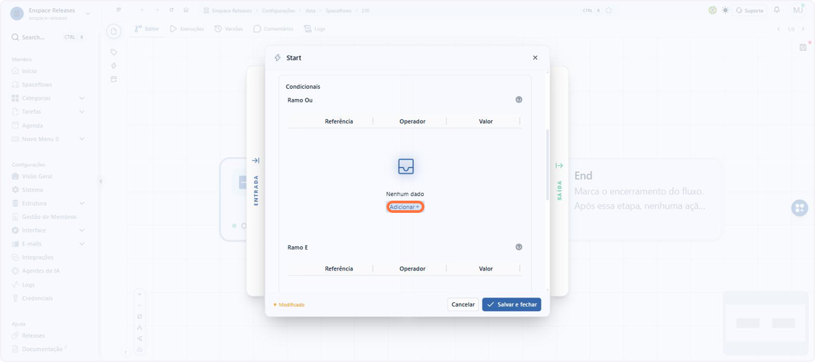
Task: Toggle light theme with sun icon
Action: coord(725,10)
